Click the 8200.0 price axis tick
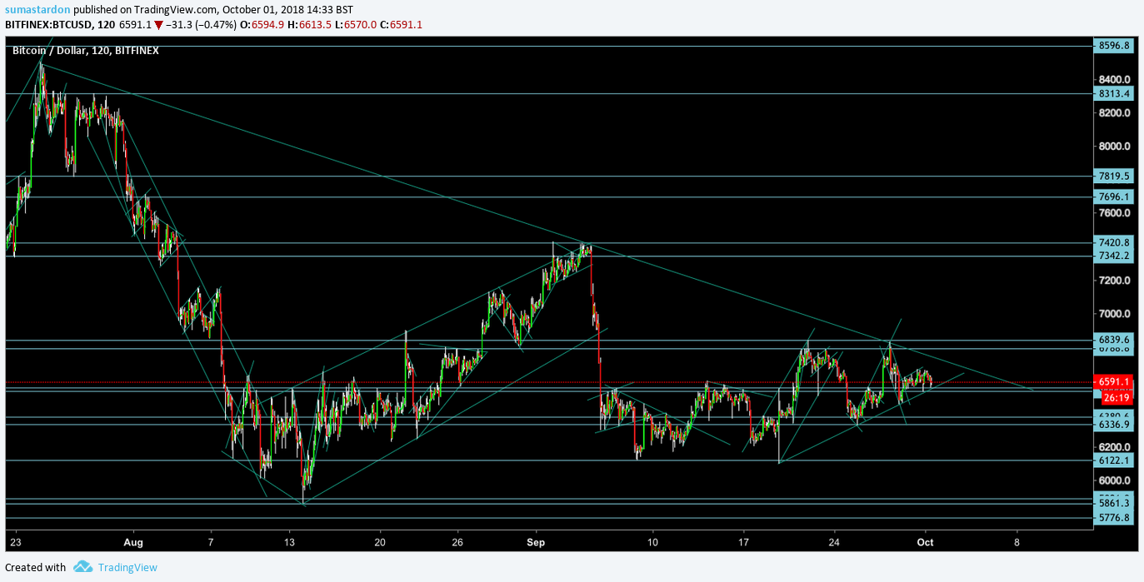 [1116, 113]
